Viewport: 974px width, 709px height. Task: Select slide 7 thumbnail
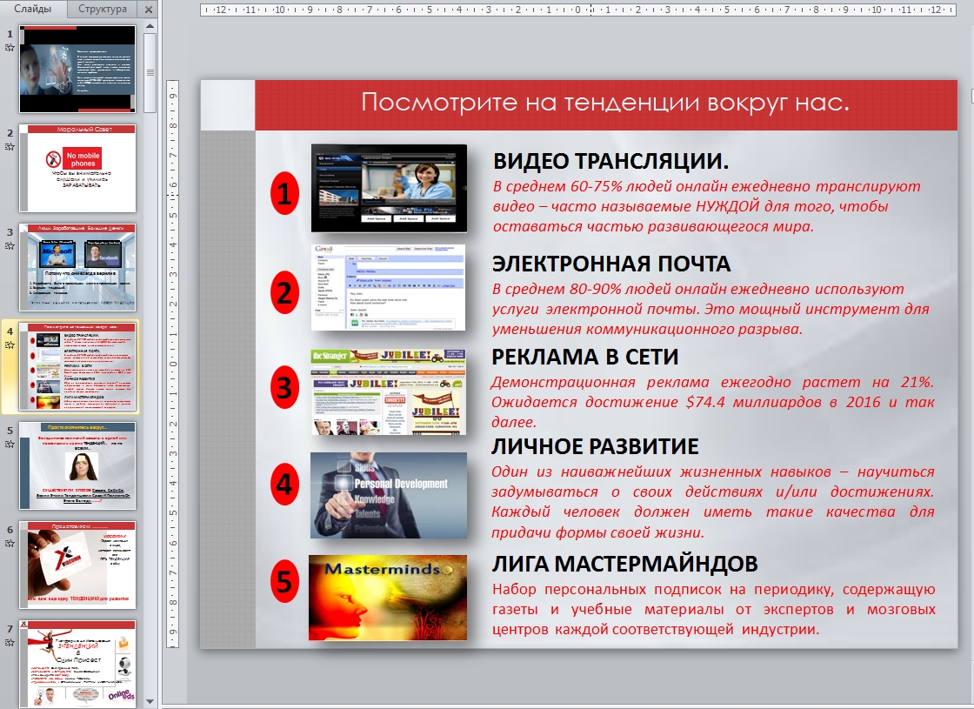tap(77, 664)
